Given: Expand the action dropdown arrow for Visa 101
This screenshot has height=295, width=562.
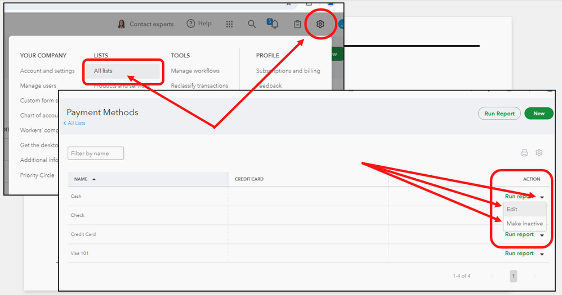Looking at the screenshot, I should click(542, 254).
